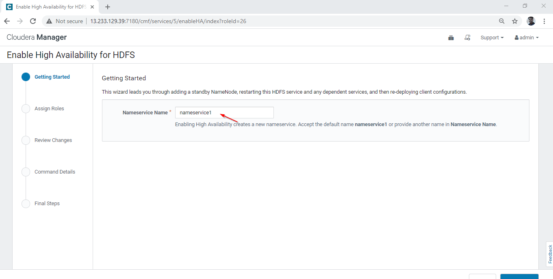This screenshot has height=279, width=553.
Task: Open the Chrome three-dot menu
Action: click(x=544, y=21)
